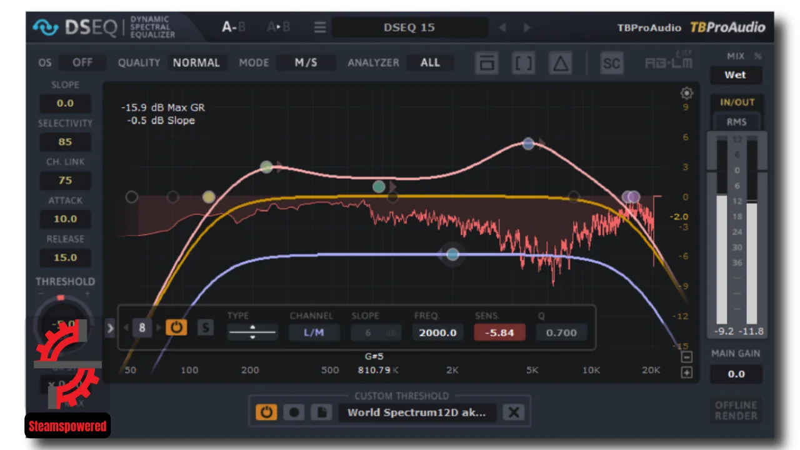
Task: Click the THRESHOLD knob
Action: click(62, 322)
